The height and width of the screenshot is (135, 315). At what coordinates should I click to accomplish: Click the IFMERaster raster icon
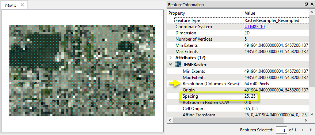[178, 65]
